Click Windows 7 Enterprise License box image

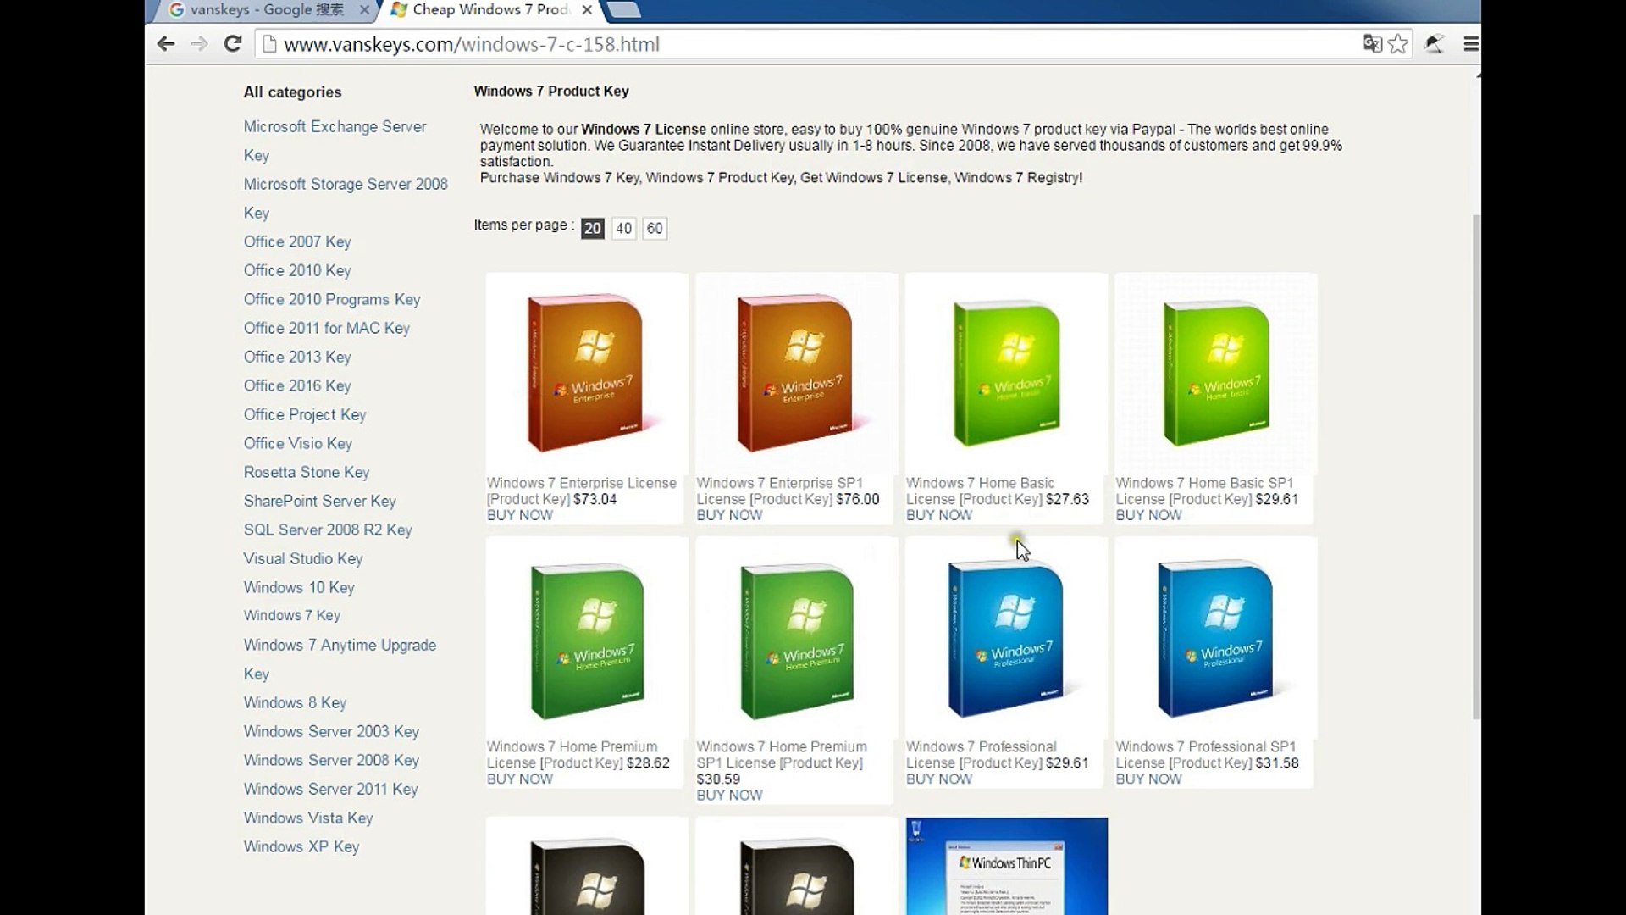(586, 373)
